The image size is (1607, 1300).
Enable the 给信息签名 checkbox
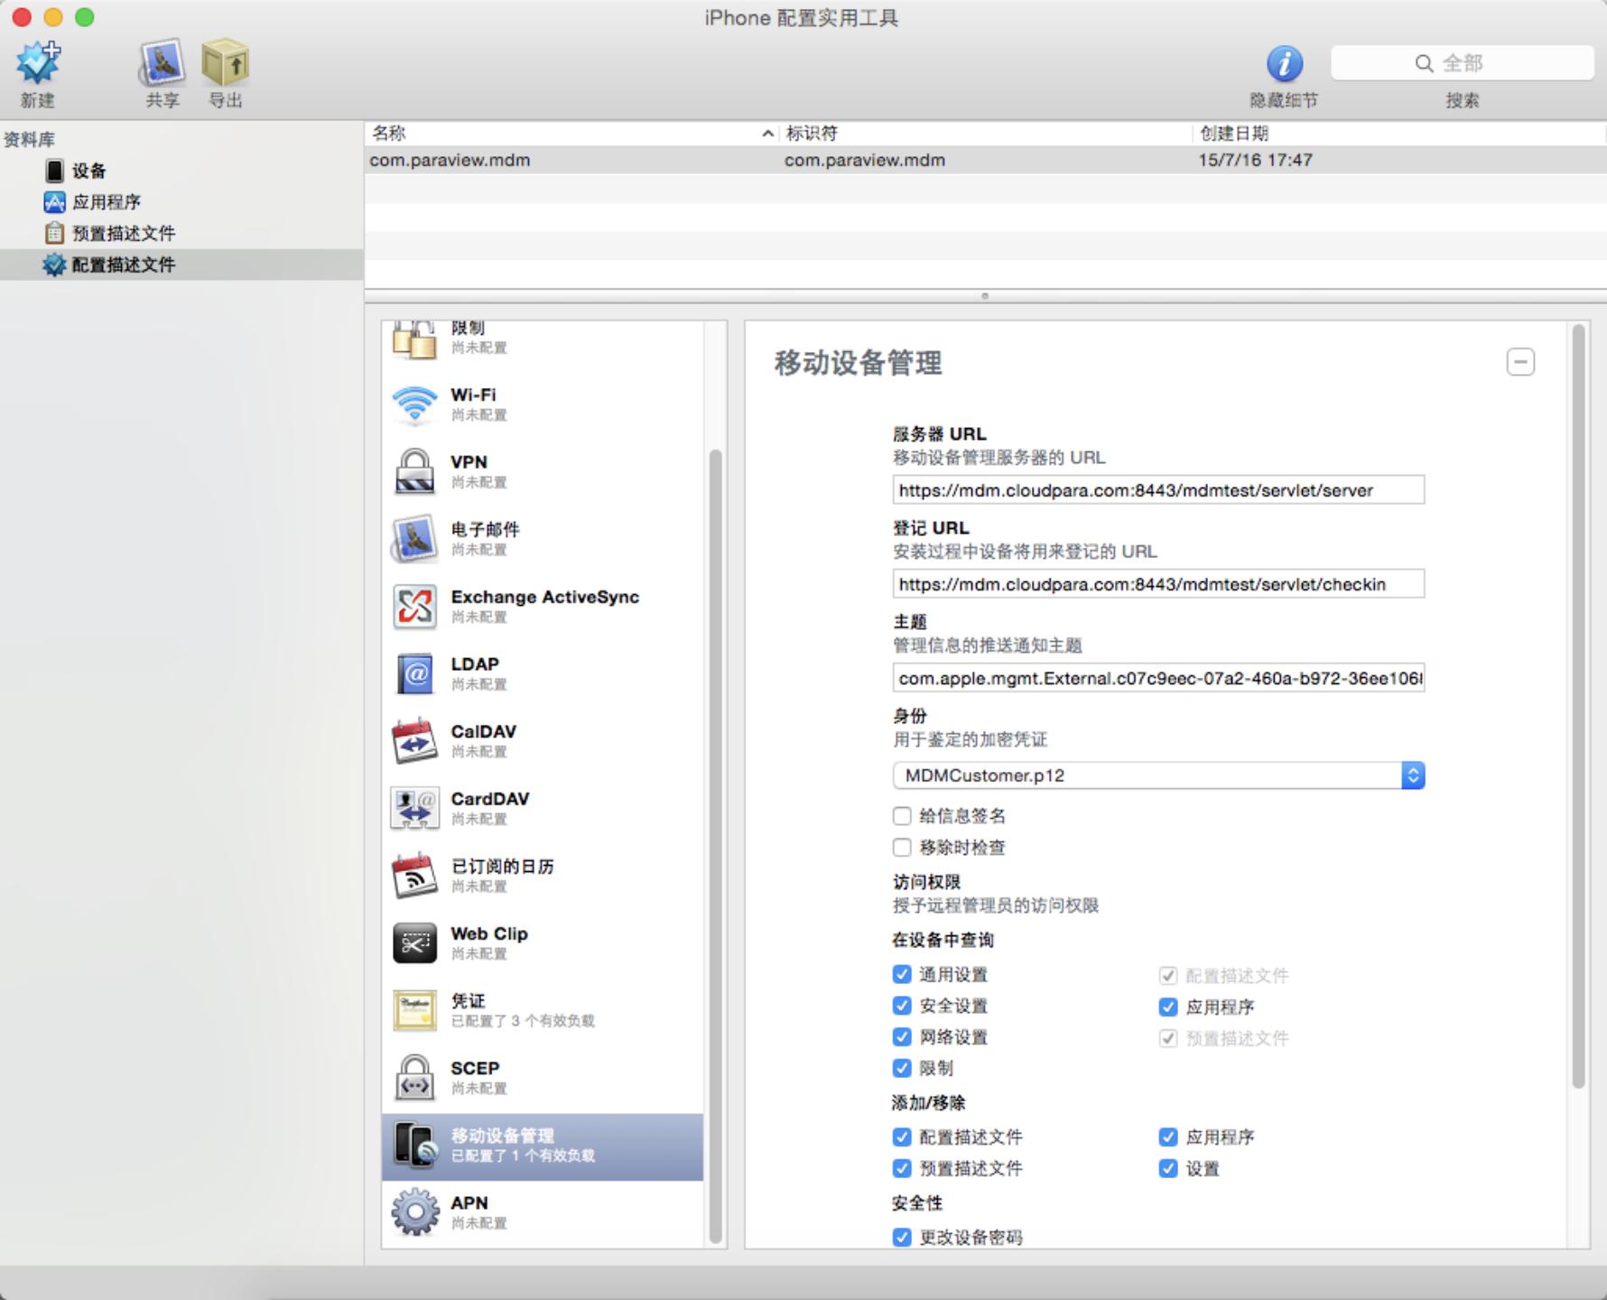[902, 816]
